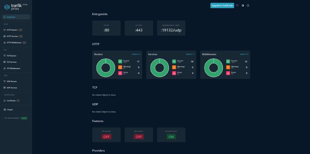Open TCP Routers via its sidebar icon
Screen dimensions: 310x154
point(5,56)
